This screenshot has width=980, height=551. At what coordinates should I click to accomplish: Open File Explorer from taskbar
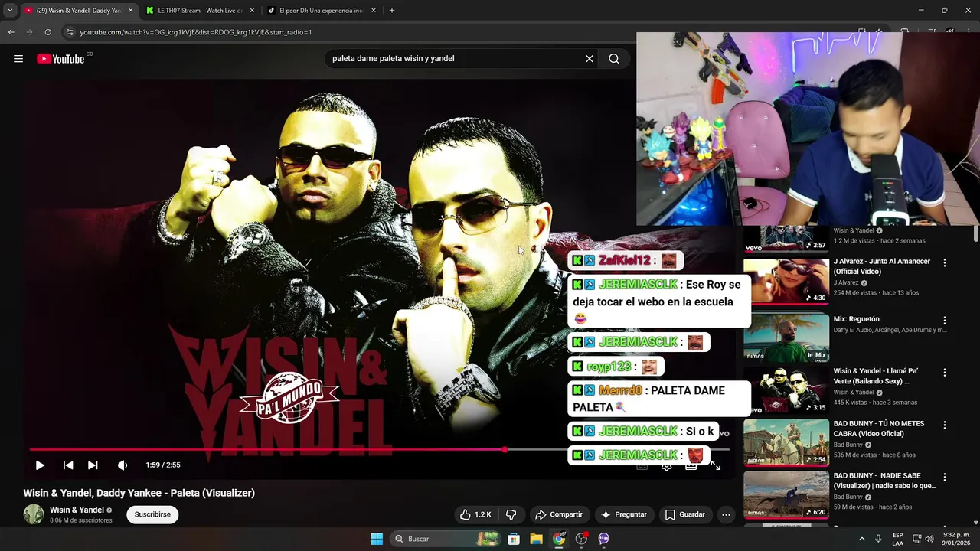click(x=536, y=539)
